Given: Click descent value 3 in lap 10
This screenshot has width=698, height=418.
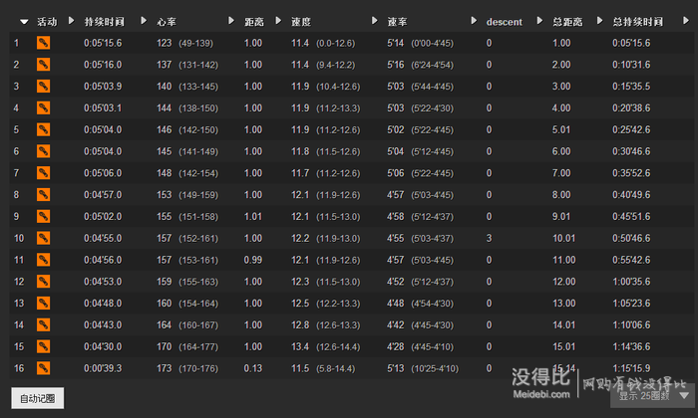Looking at the screenshot, I should 489,238.
